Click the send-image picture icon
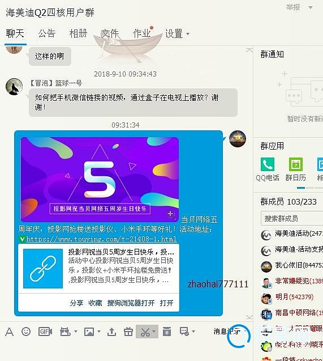The height and width of the screenshot is (361, 323). [89, 332]
